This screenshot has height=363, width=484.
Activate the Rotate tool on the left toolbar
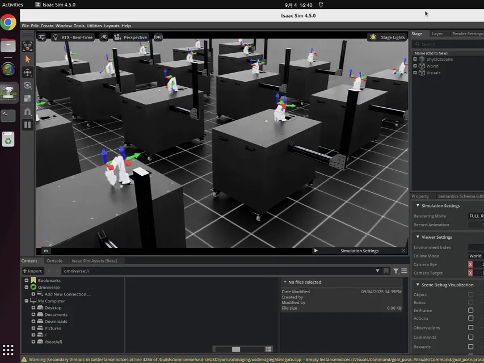(x=27, y=86)
